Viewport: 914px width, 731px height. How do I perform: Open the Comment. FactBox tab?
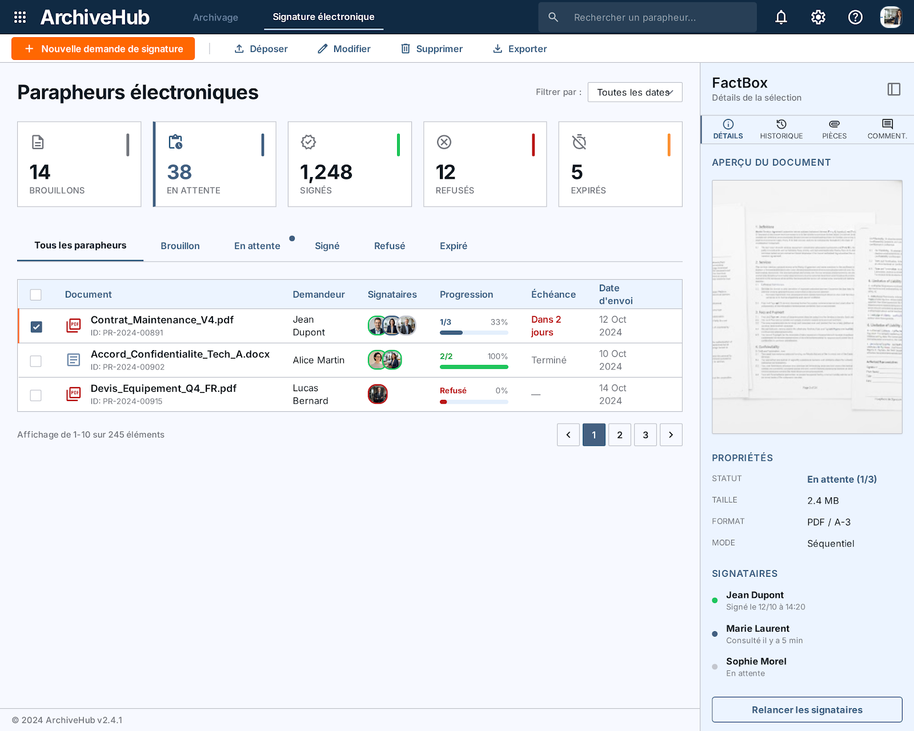(887, 129)
